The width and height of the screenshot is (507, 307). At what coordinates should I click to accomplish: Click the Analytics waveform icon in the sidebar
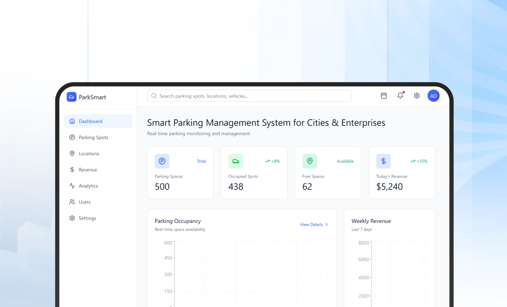[x=72, y=186]
